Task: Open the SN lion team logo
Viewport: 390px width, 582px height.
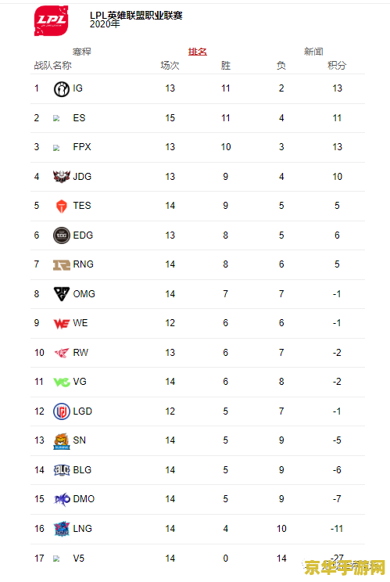Action: pos(61,441)
